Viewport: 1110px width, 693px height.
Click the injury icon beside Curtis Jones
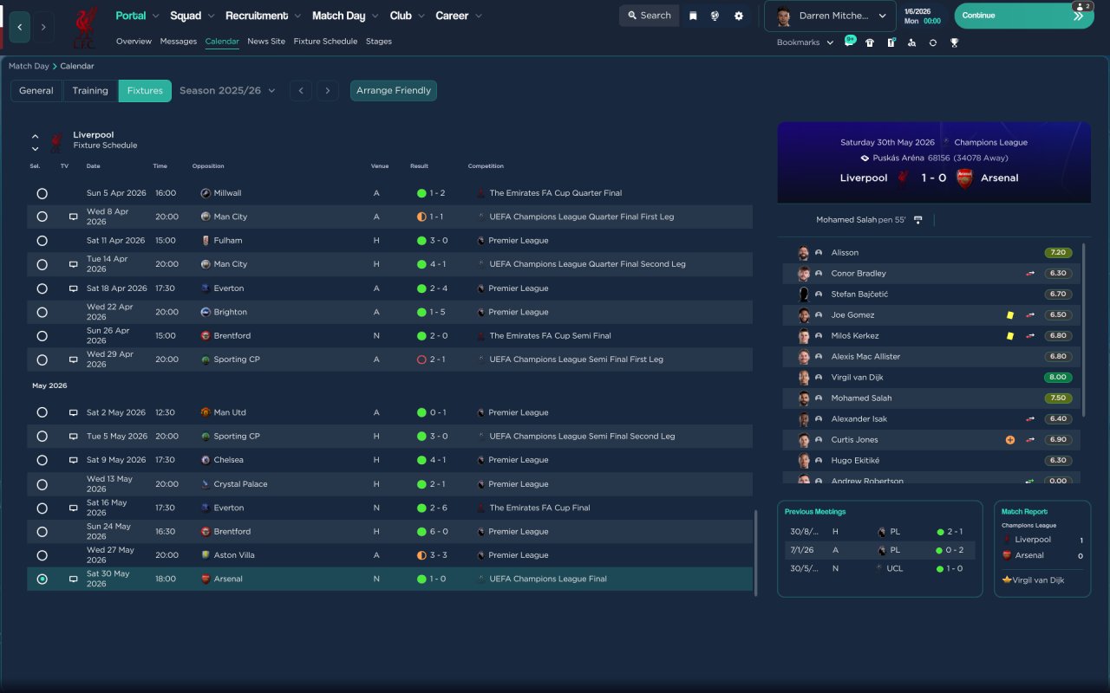point(1010,440)
